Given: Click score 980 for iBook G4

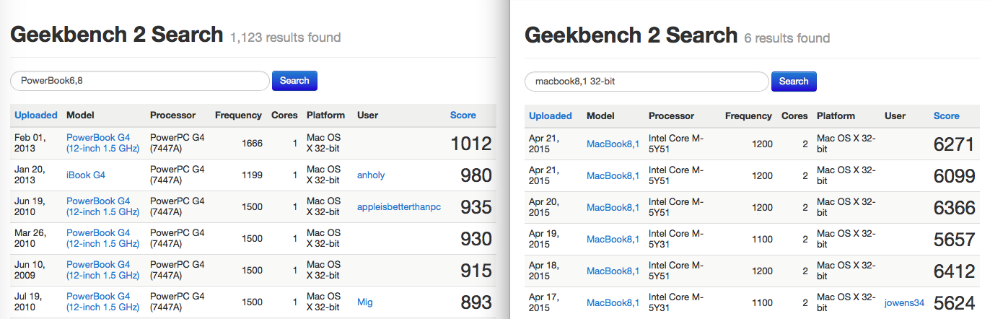Looking at the screenshot, I should tap(476, 175).
